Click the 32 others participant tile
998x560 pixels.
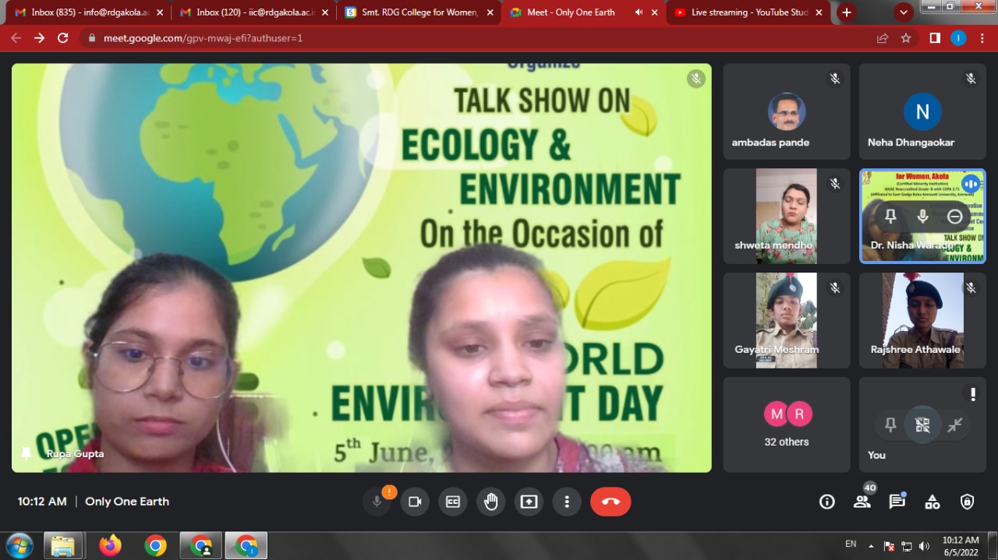[x=787, y=424]
